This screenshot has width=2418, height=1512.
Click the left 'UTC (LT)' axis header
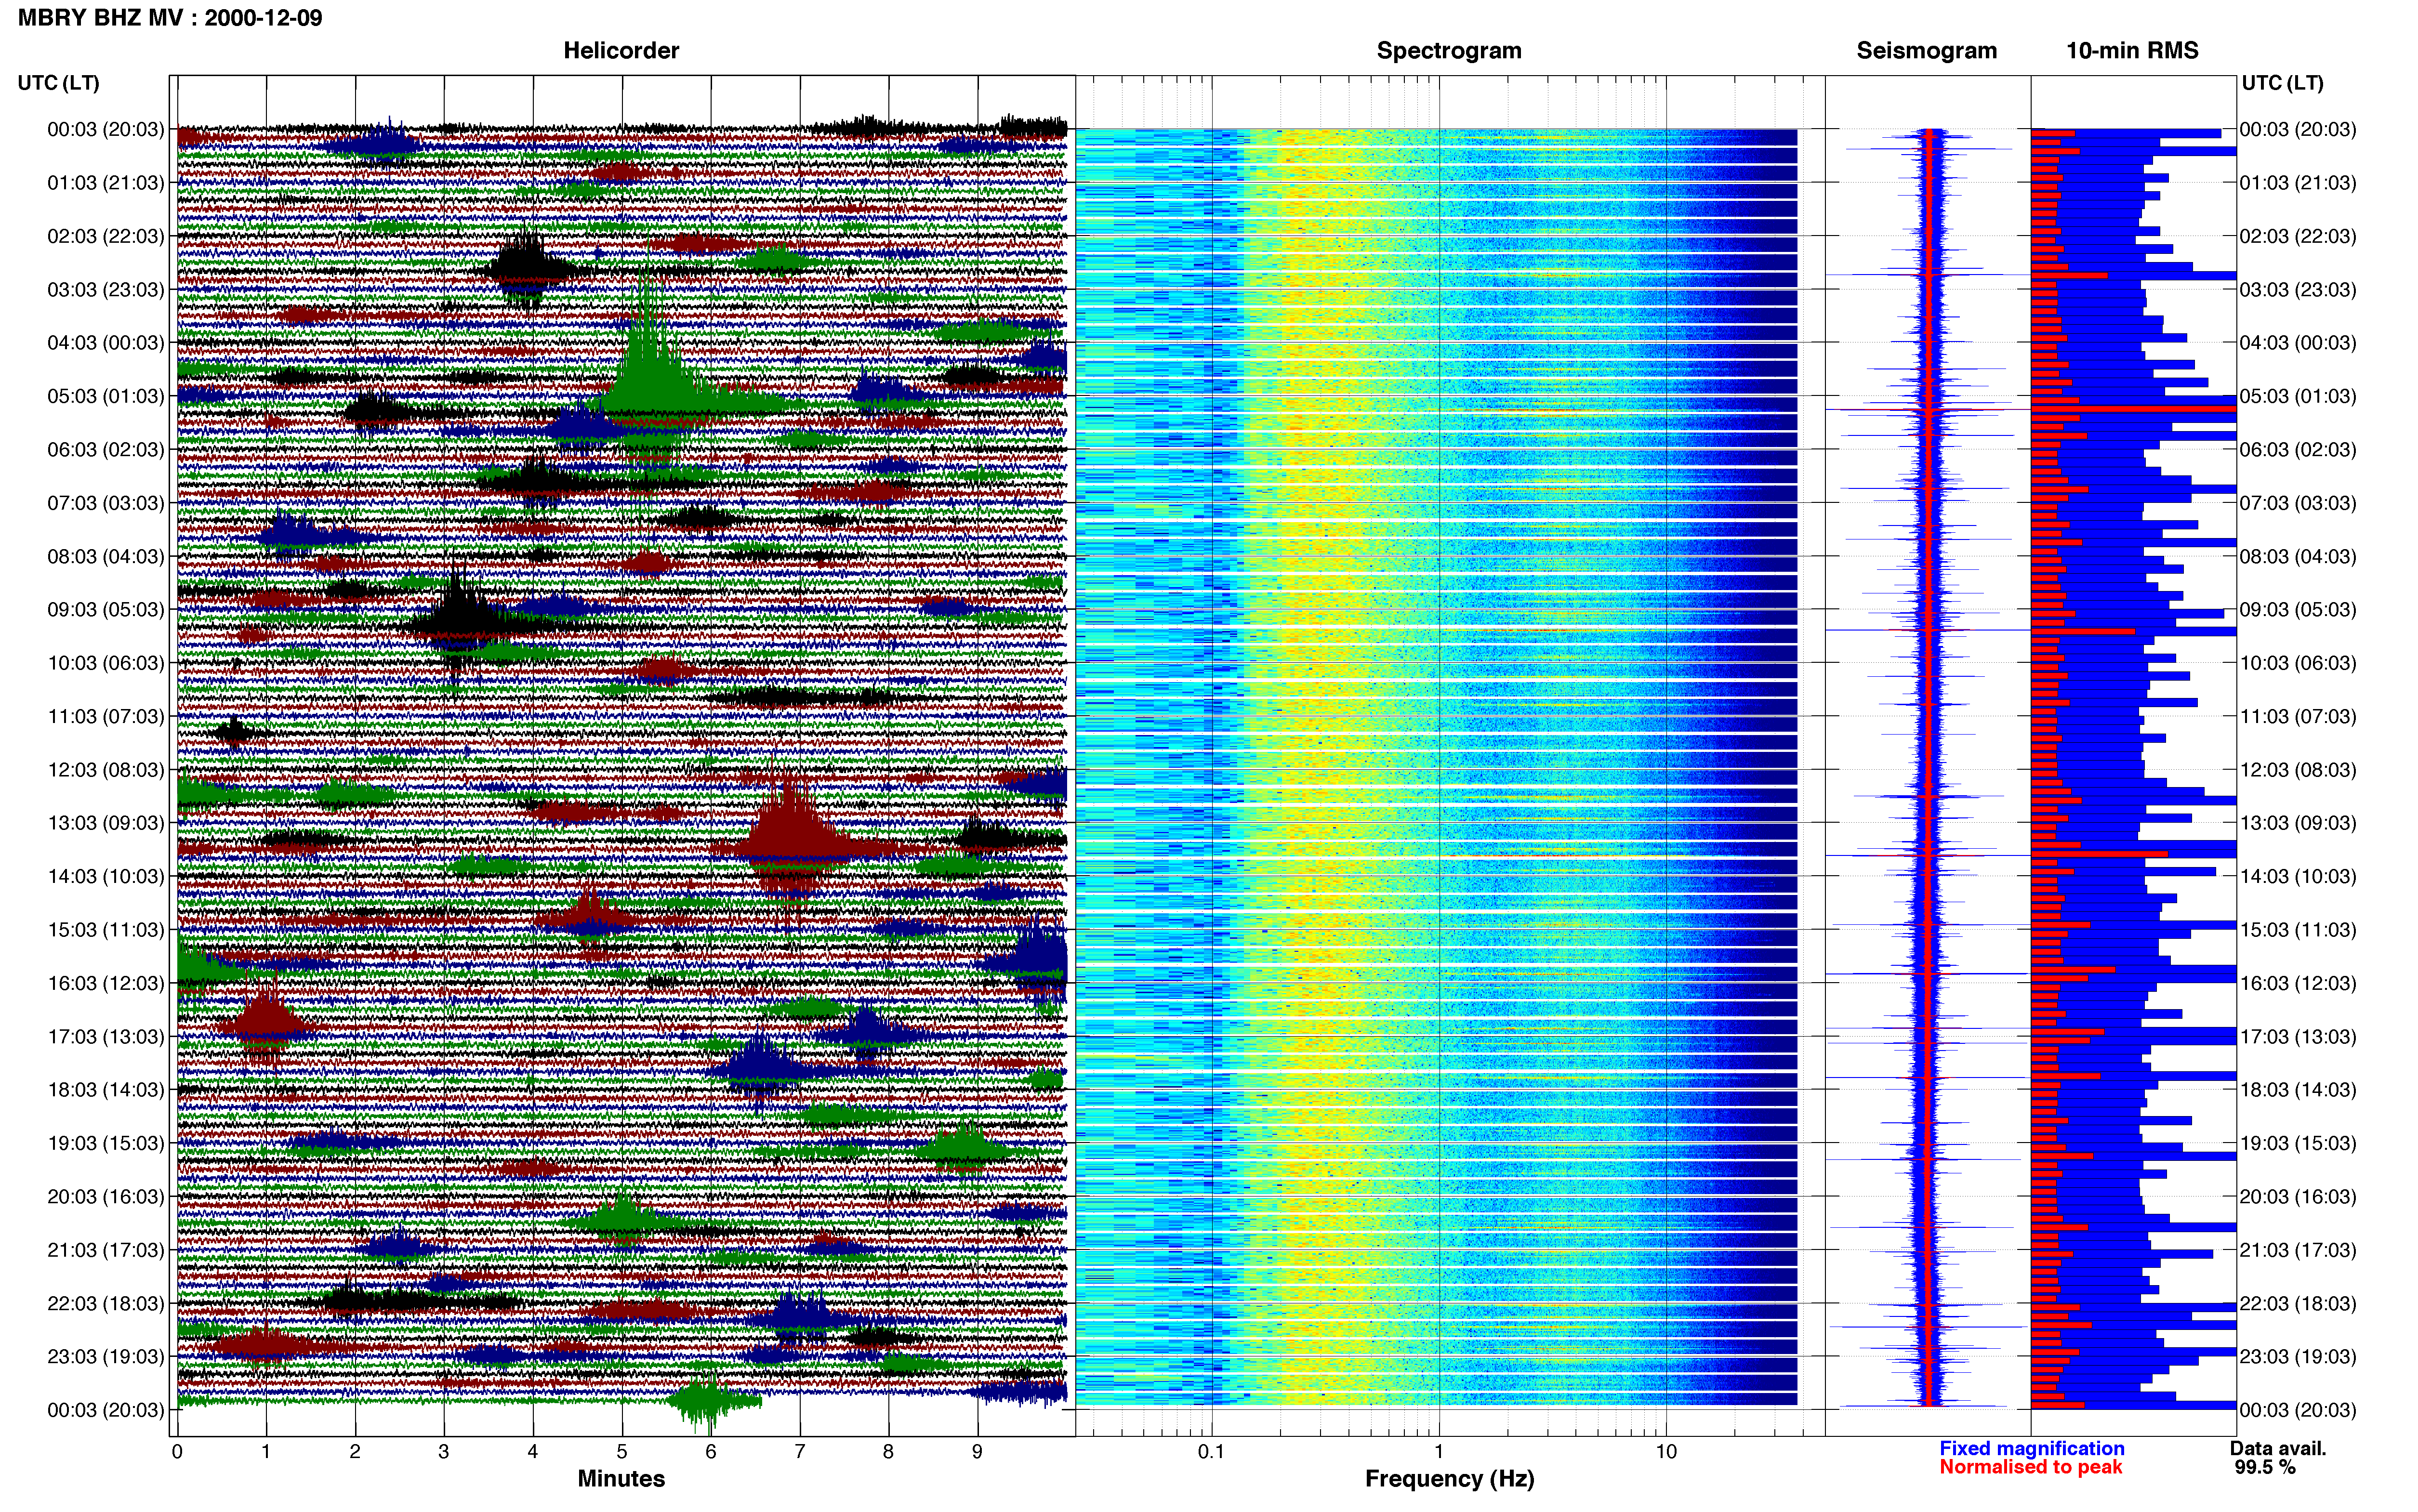click(x=58, y=83)
